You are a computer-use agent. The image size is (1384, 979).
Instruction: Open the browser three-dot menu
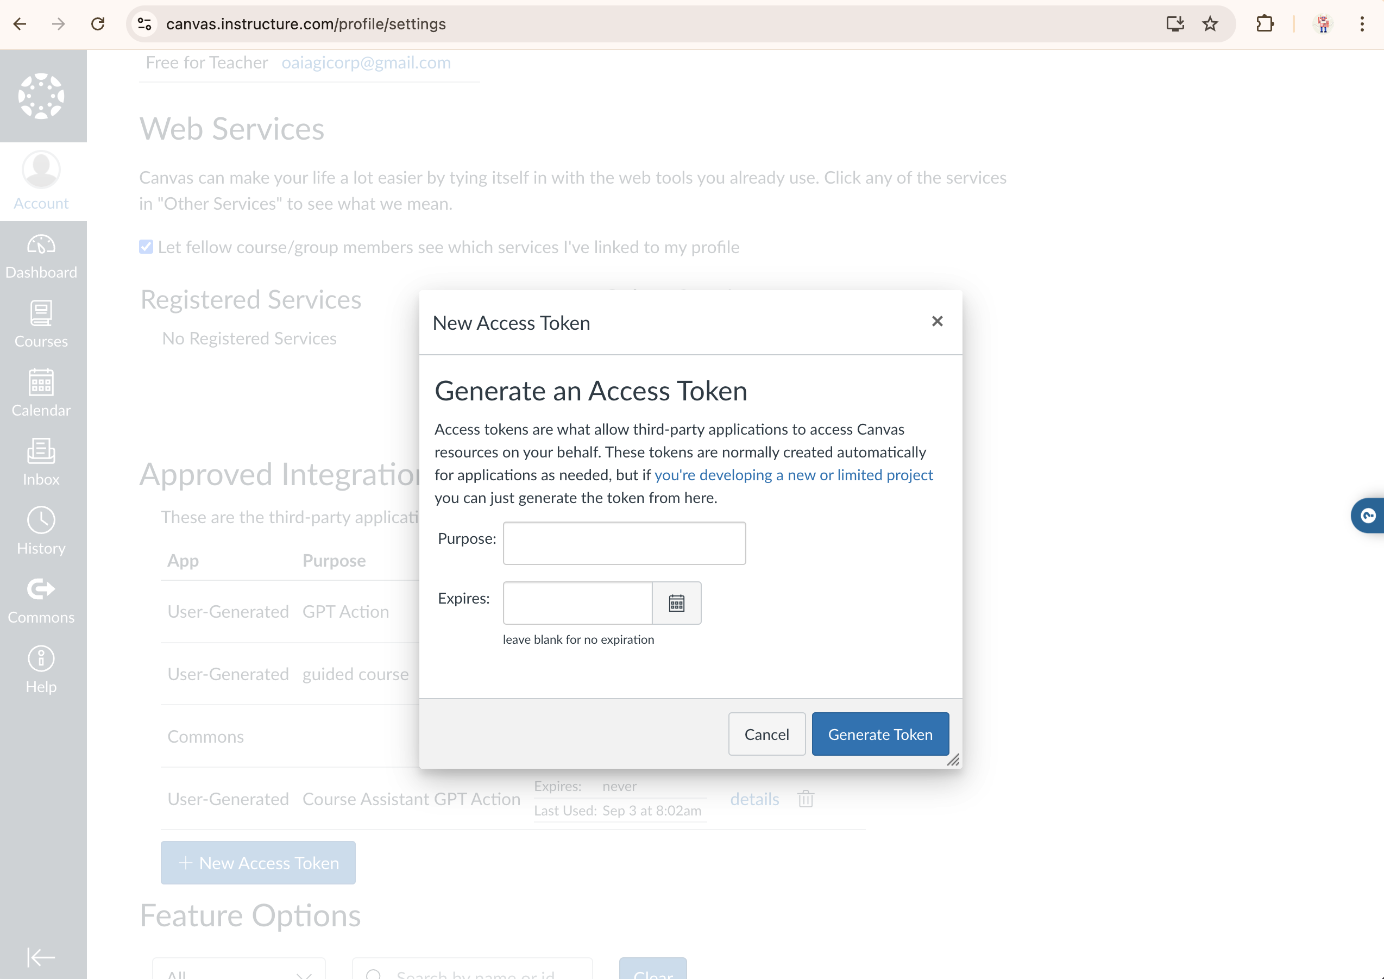(x=1361, y=24)
